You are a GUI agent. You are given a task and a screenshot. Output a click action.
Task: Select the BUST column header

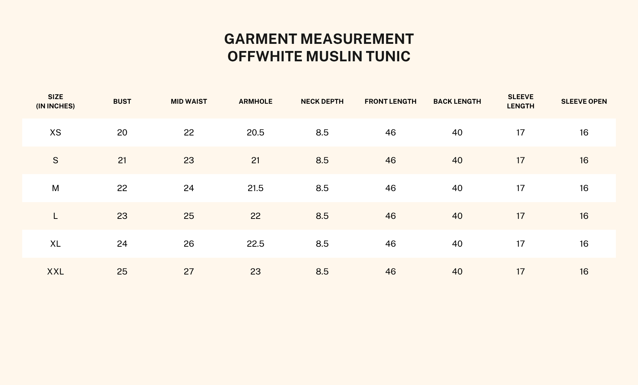tap(122, 102)
